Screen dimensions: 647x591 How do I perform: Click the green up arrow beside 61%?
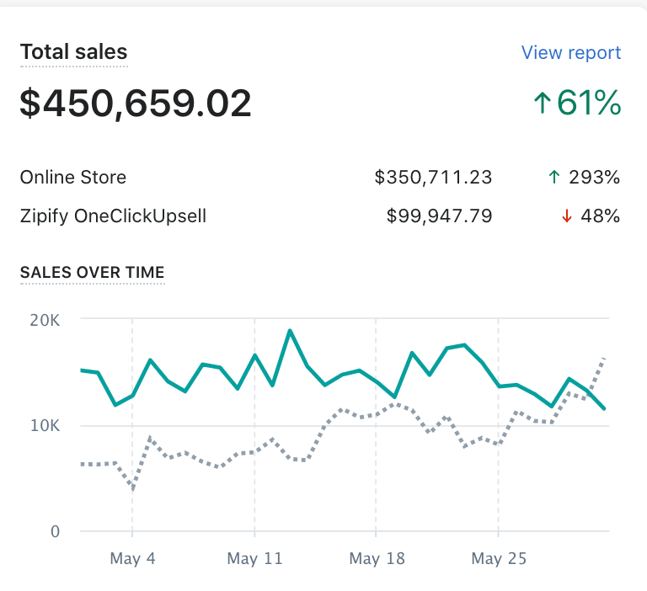[x=542, y=103]
